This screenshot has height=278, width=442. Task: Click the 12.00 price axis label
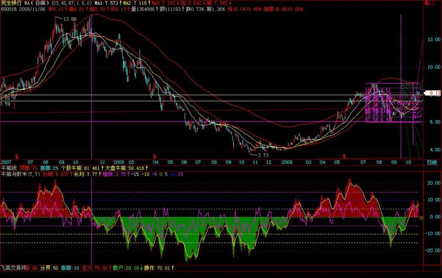click(434, 40)
